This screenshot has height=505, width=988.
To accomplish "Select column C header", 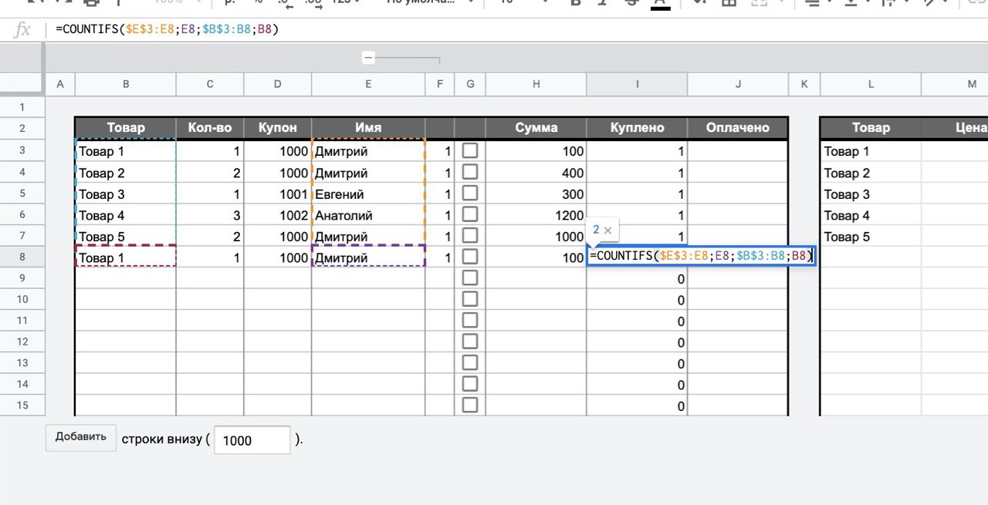I will click(210, 84).
